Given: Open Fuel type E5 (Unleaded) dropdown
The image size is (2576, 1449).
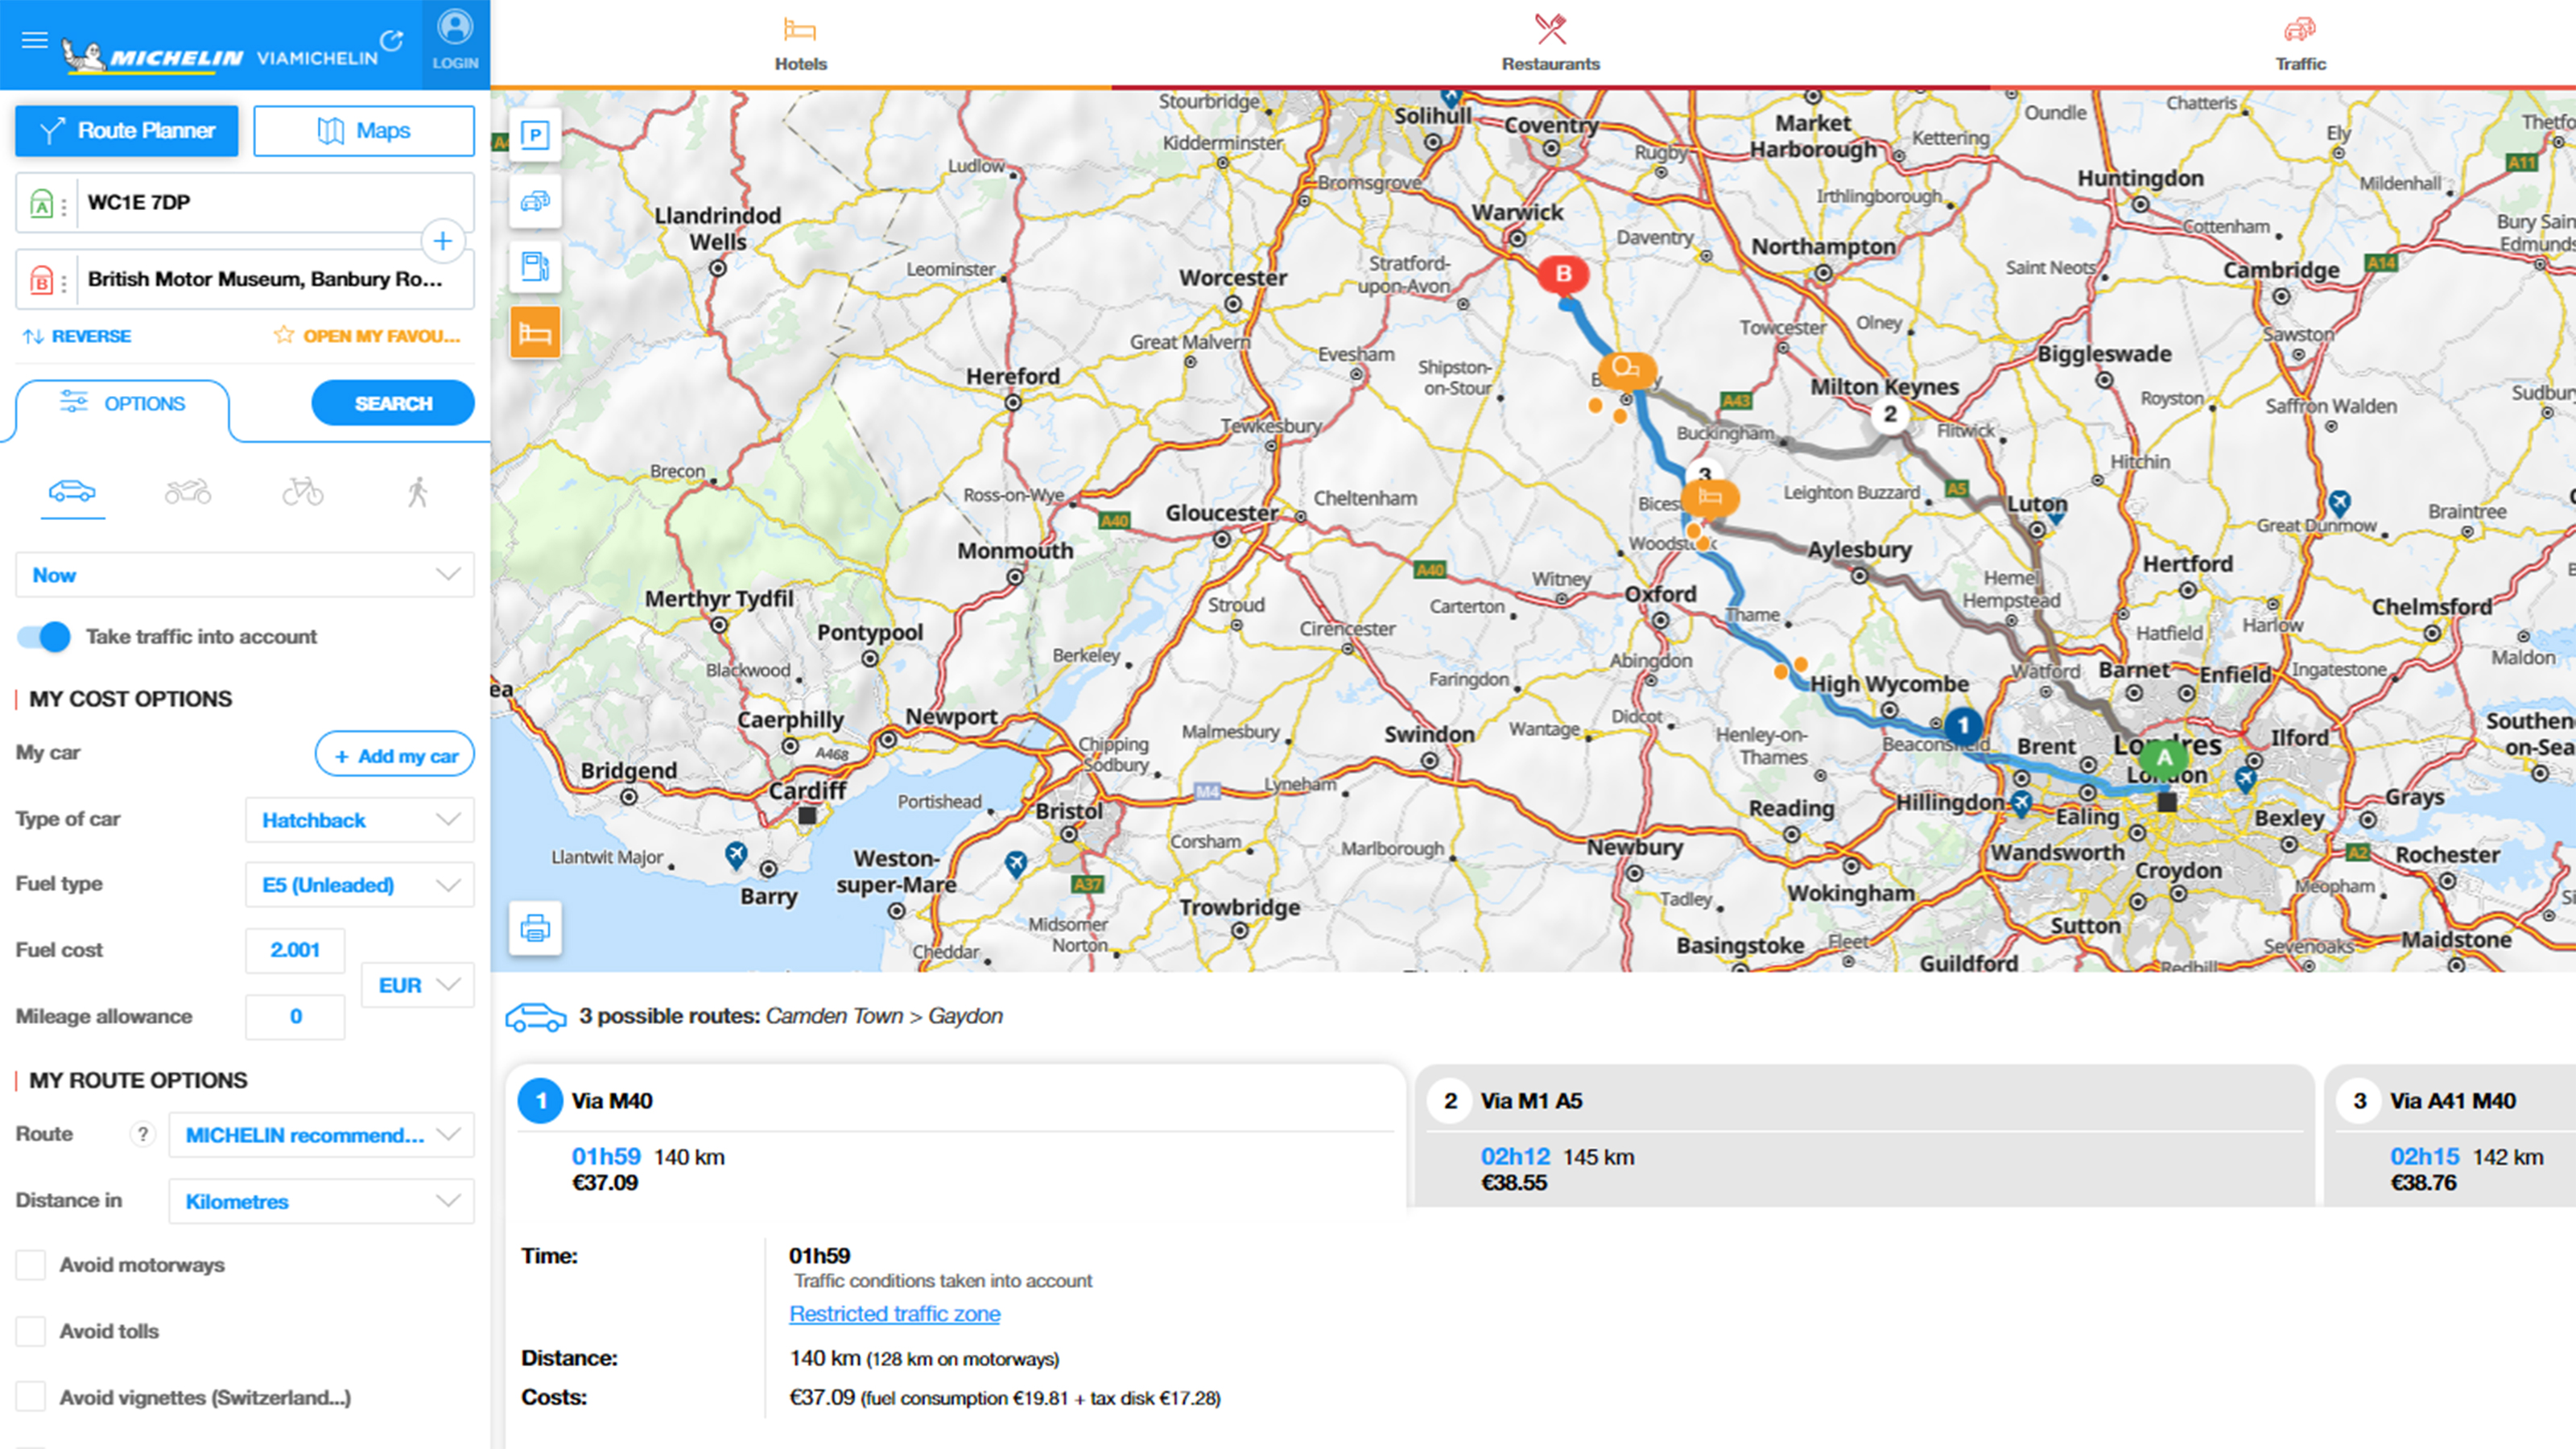Looking at the screenshot, I should point(360,885).
